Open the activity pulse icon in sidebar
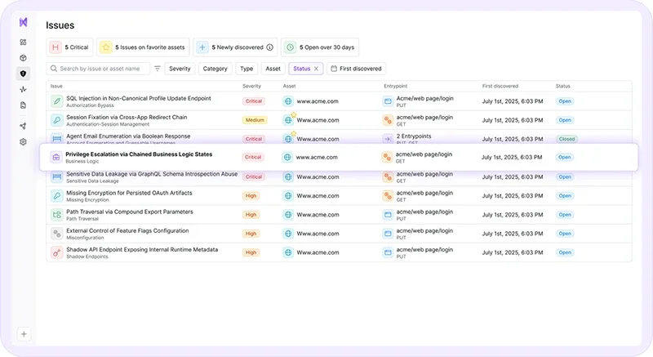This screenshot has width=653, height=357. point(24,89)
